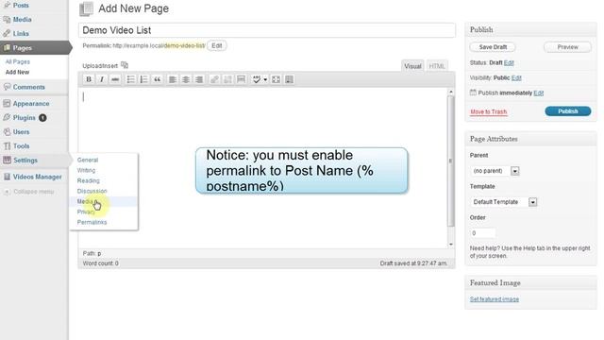The height and width of the screenshot is (340, 604).
Task: Click Add New under Pages
Action: coord(17,72)
